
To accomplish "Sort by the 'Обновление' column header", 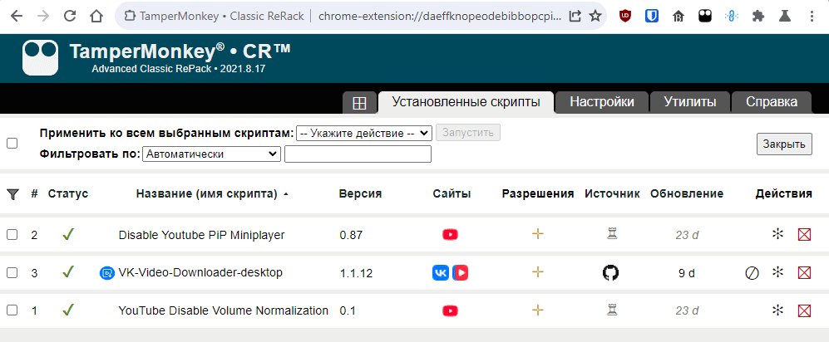I will click(x=687, y=193).
